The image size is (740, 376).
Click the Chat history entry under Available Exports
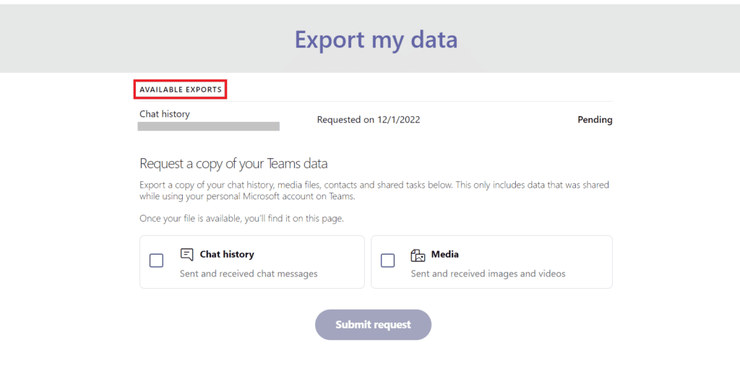click(165, 114)
